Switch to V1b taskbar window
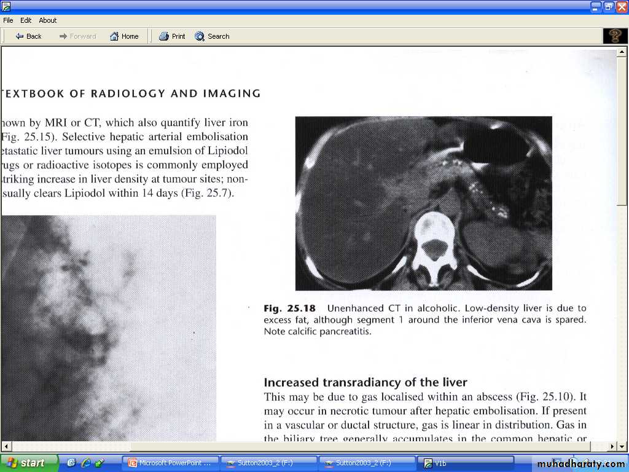Image resolution: width=629 pixels, height=472 pixels. tap(465, 463)
